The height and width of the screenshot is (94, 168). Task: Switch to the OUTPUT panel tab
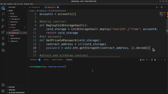(x=46, y=60)
